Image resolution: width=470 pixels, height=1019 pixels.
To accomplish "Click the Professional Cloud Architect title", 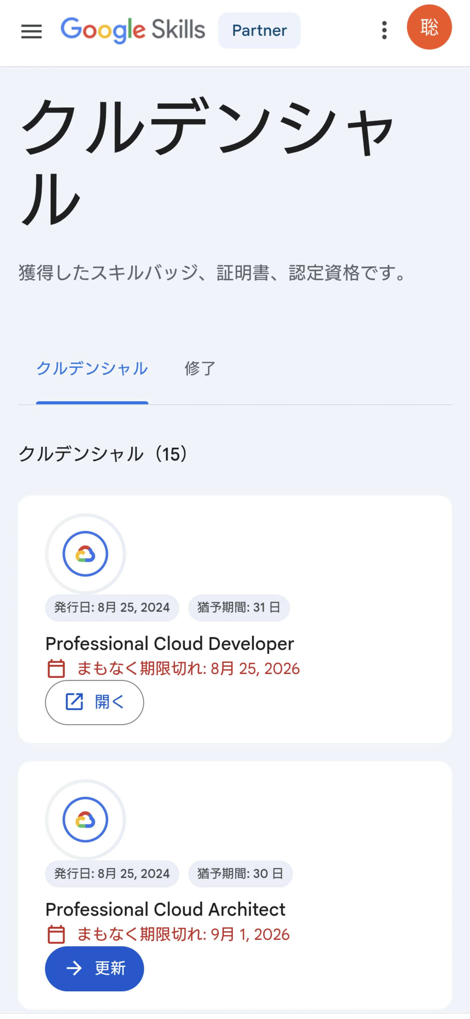I will point(166,909).
